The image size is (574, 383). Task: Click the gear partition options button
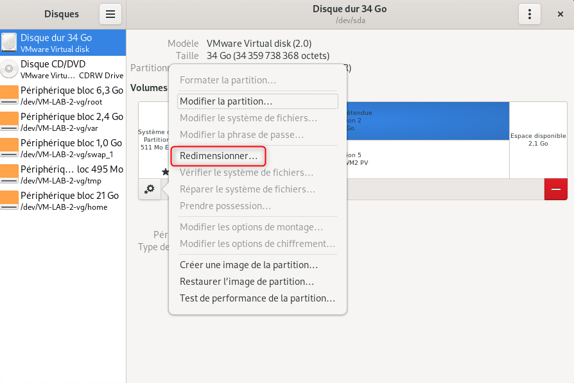[150, 189]
